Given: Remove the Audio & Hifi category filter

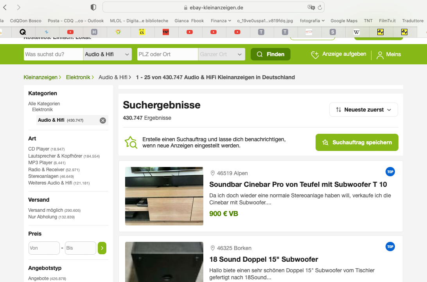Looking at the screenshot, I should pos(103,121).
